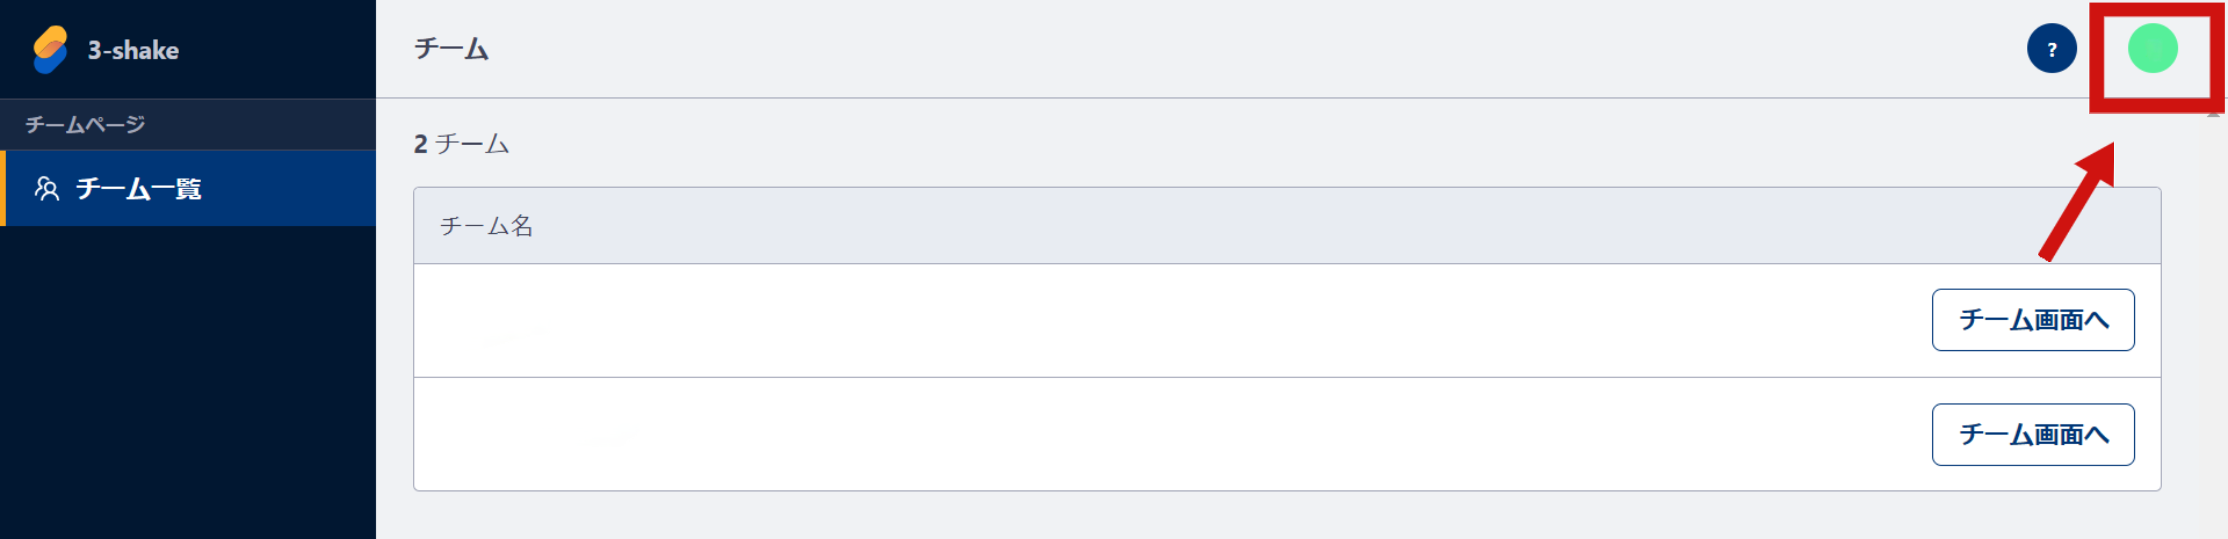Image resolution: width=2228 pixels, height=539 pixels.
Task: Click the number 2 in the team count
Action: [420, 144]
